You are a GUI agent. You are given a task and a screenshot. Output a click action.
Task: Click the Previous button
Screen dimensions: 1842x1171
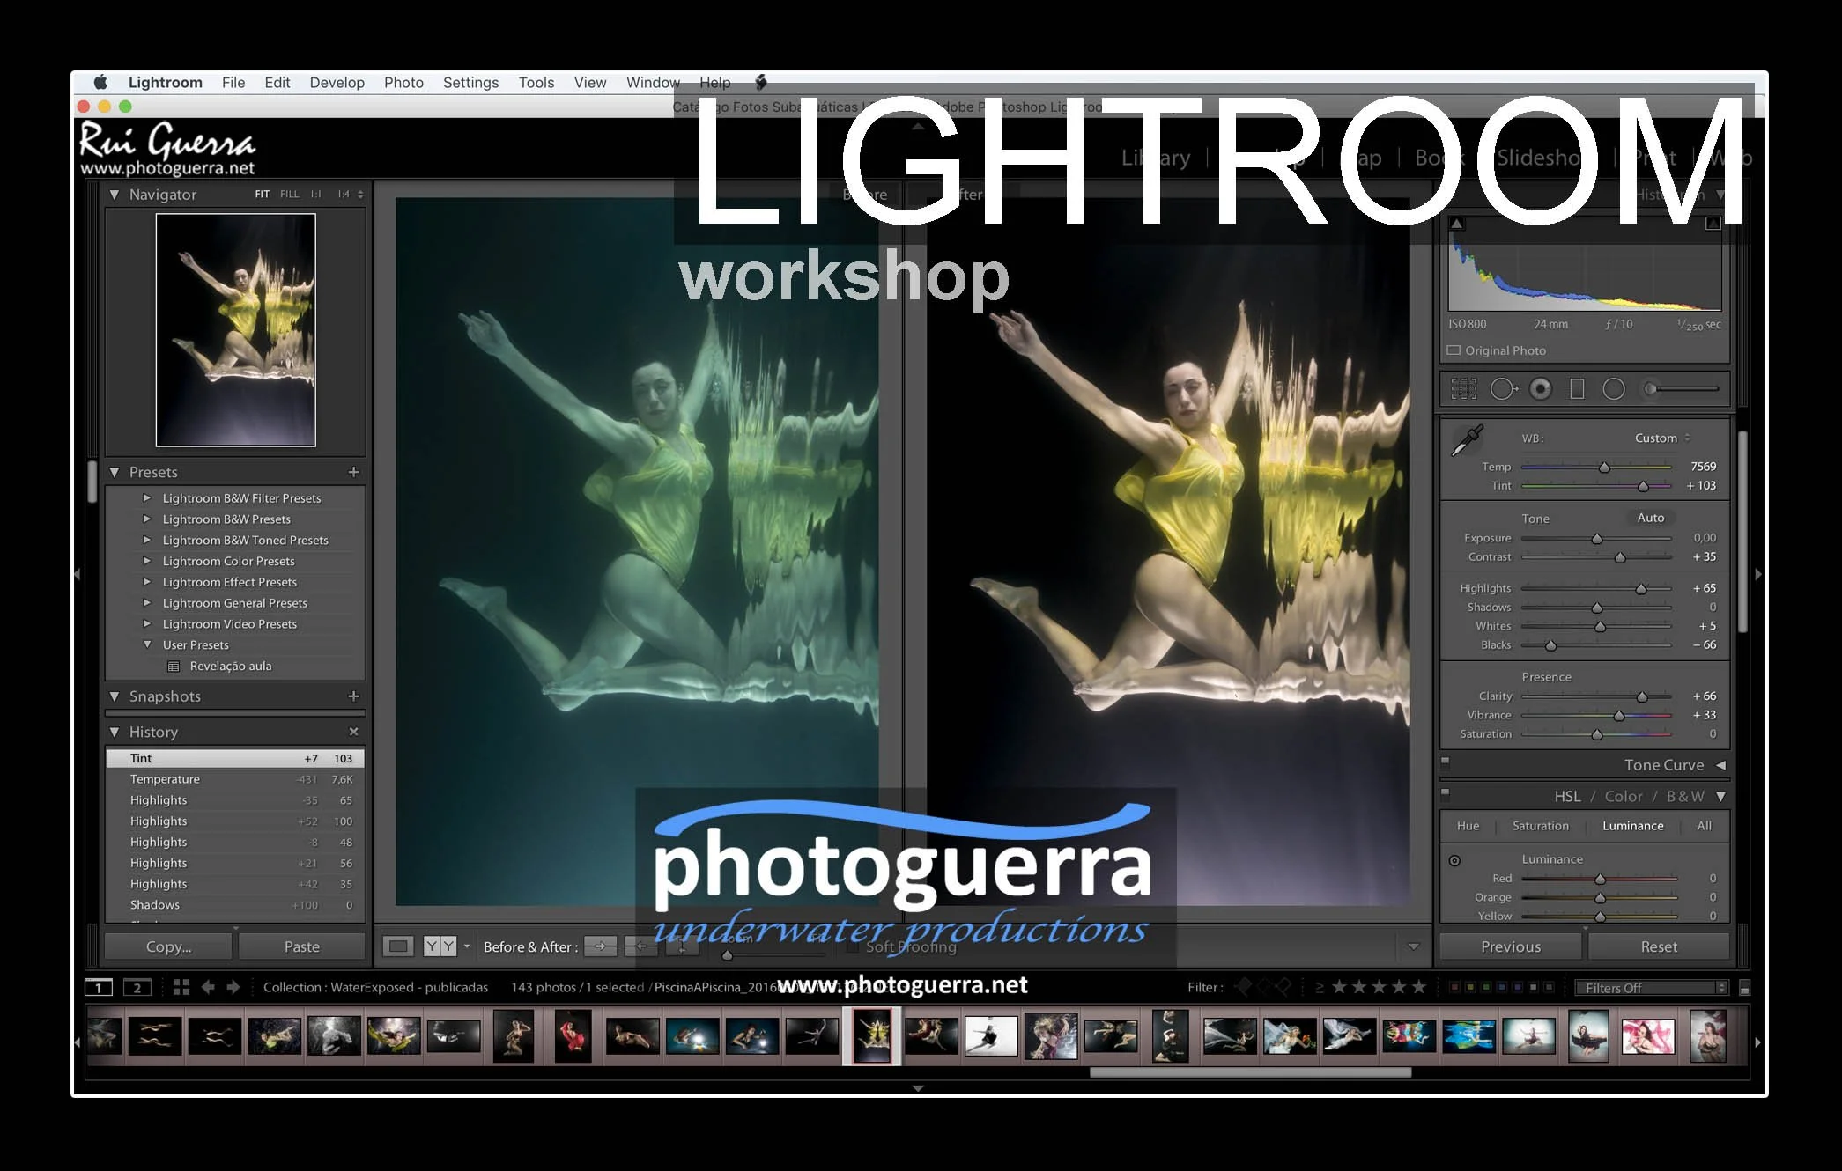1511,946
